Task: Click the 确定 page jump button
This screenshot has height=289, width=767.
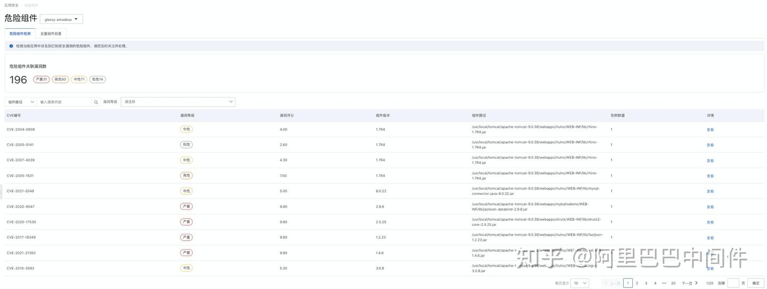Action: coord(756,284)
